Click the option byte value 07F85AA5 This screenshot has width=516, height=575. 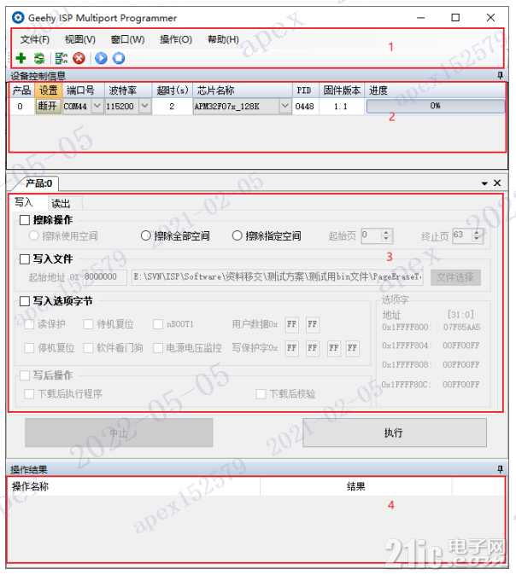461,327
